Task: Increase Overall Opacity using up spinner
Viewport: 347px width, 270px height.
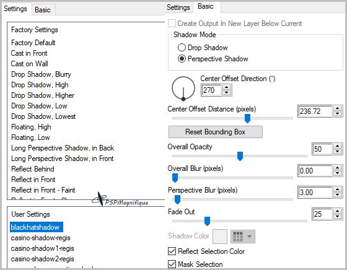Action: pyautogui.click(x=337, y=146)
